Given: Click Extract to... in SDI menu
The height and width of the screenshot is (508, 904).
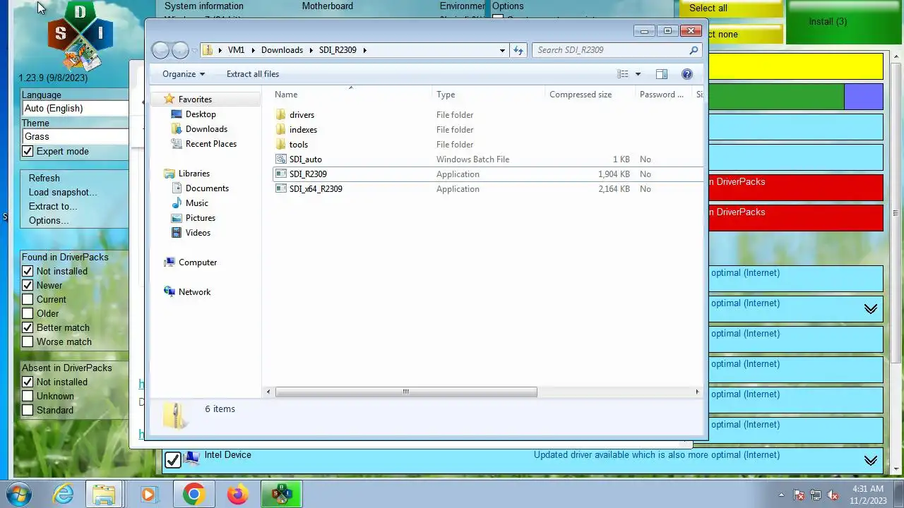Looking at the screenshot, I should (x=53, y=206).
